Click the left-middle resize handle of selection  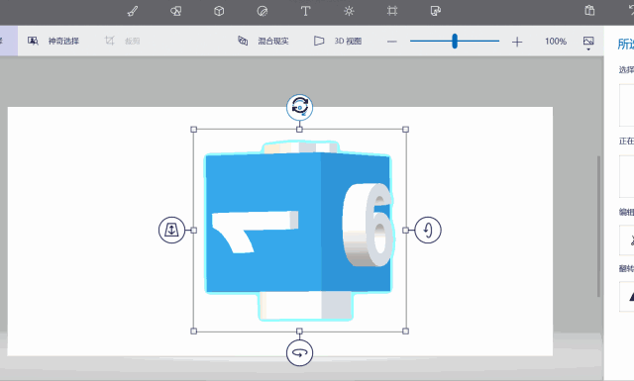[194, 230]
